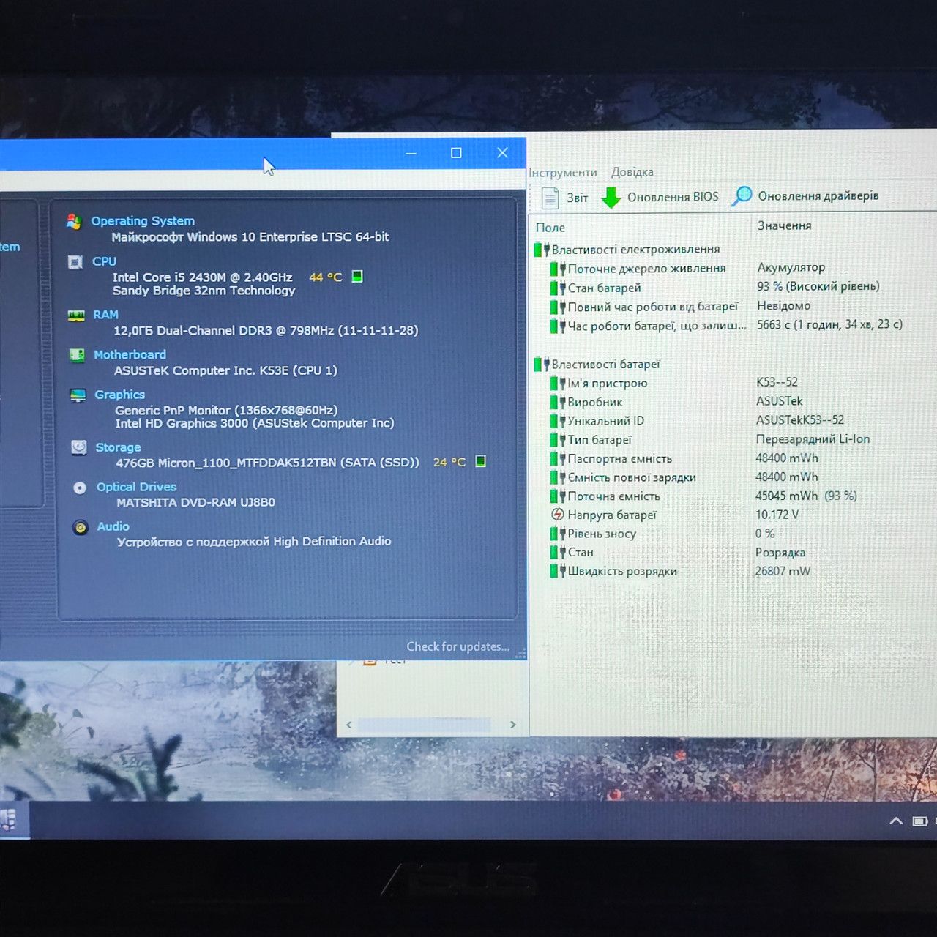
Task: Click the RAM module icon
Action: click(x=76, y=316)
